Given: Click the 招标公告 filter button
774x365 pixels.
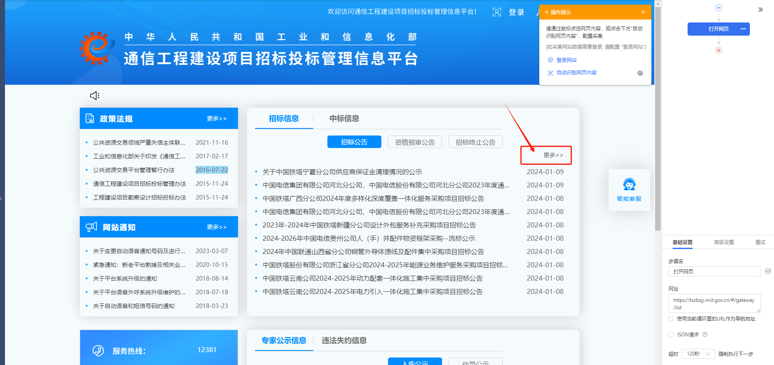Looking at the screenshot, I should 354,142.
